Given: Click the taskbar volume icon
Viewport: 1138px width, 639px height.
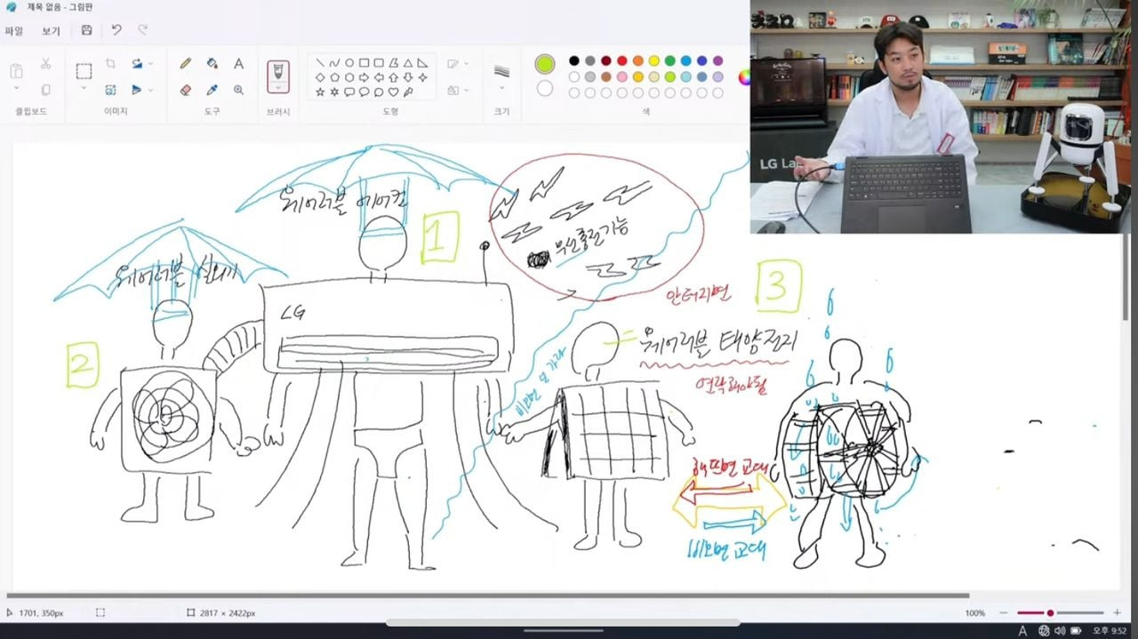Looking at the screenshot, I should pyautogui.click(x=1060, y=631).
